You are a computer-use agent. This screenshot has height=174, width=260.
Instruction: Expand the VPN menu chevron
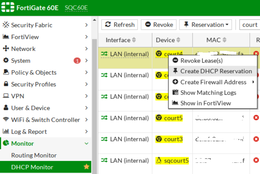pos(87,96)
